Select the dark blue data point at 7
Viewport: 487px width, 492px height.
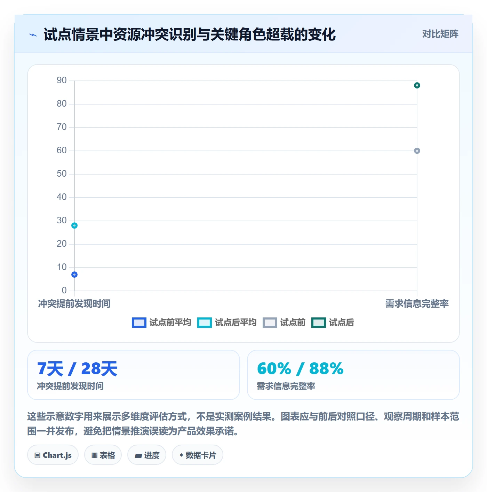[x=74, y=275]
